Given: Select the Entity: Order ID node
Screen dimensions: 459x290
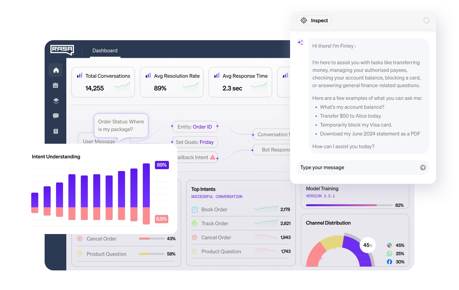Looking at the screenshot, I should point(195,127).
